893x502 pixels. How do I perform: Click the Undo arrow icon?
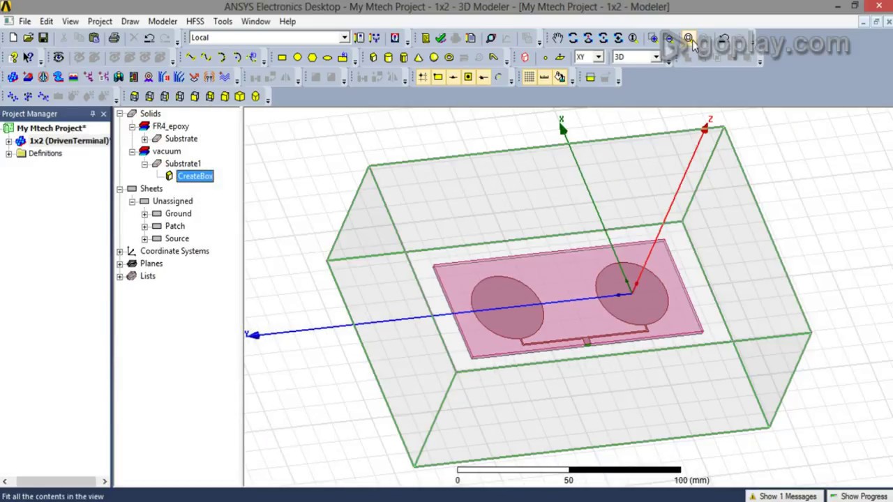tap(149, 38)
